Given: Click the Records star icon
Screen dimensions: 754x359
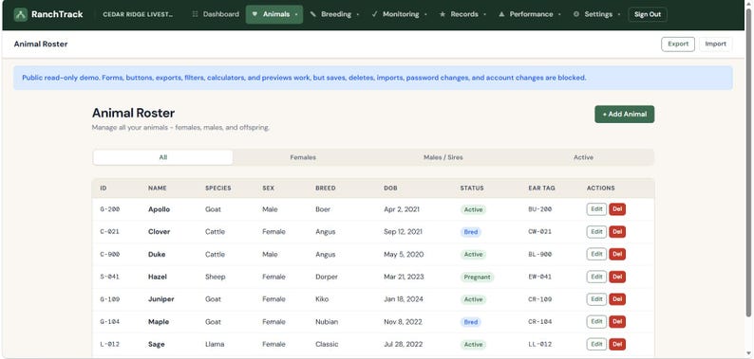Looking at the screenshot, I should [443, 14].
